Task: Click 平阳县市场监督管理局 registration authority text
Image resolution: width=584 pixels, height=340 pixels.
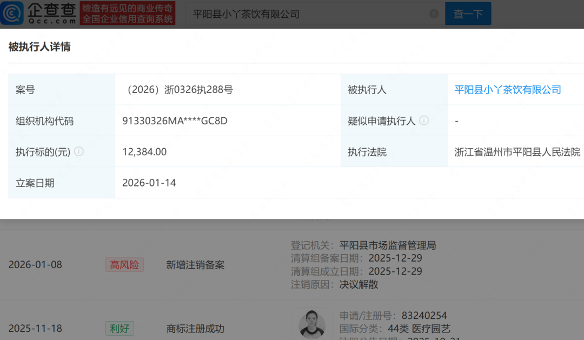Action: pyautogui.click(x=387, y=245)
